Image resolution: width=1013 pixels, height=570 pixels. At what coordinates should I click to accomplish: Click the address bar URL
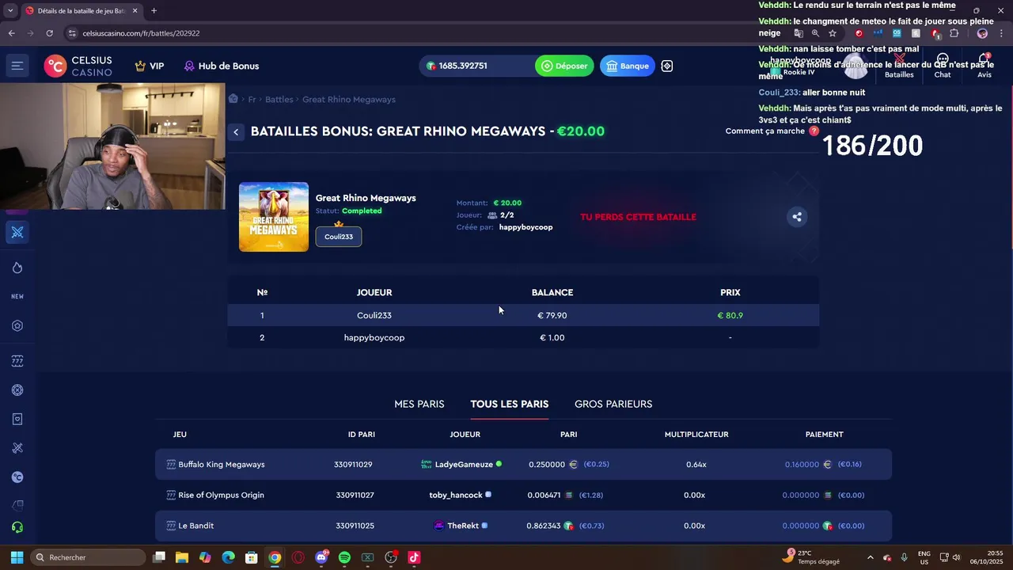141,33
